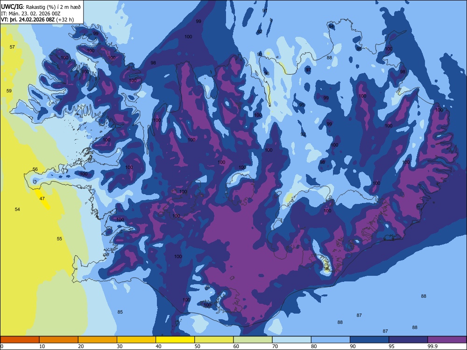Click the humidity value '55' on map
This screenshot has height=350, width=467.
pos(59,238)
